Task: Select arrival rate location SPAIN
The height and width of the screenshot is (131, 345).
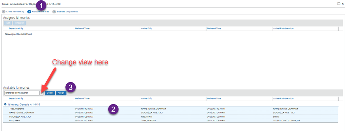Action: pyautogui.click(x=276, y=117)
